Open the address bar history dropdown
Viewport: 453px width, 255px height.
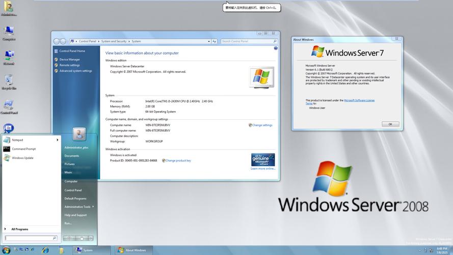tap(209, 41)
